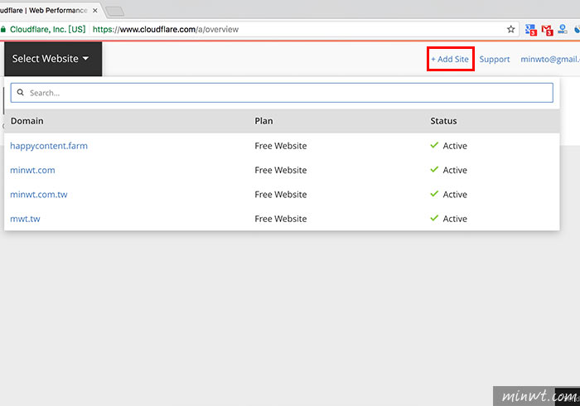Screen dimensions: 580x406
Task: Click the Domain column header
Action: (x=27, y=121)
